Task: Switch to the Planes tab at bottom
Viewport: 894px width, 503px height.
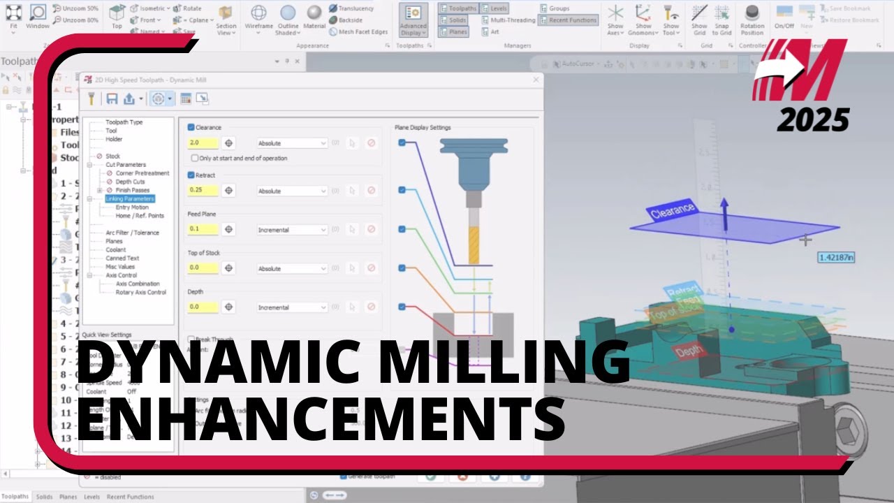Action: (x=68, y=497)
